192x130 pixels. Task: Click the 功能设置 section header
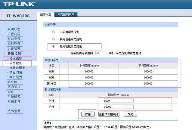(50, 25)
